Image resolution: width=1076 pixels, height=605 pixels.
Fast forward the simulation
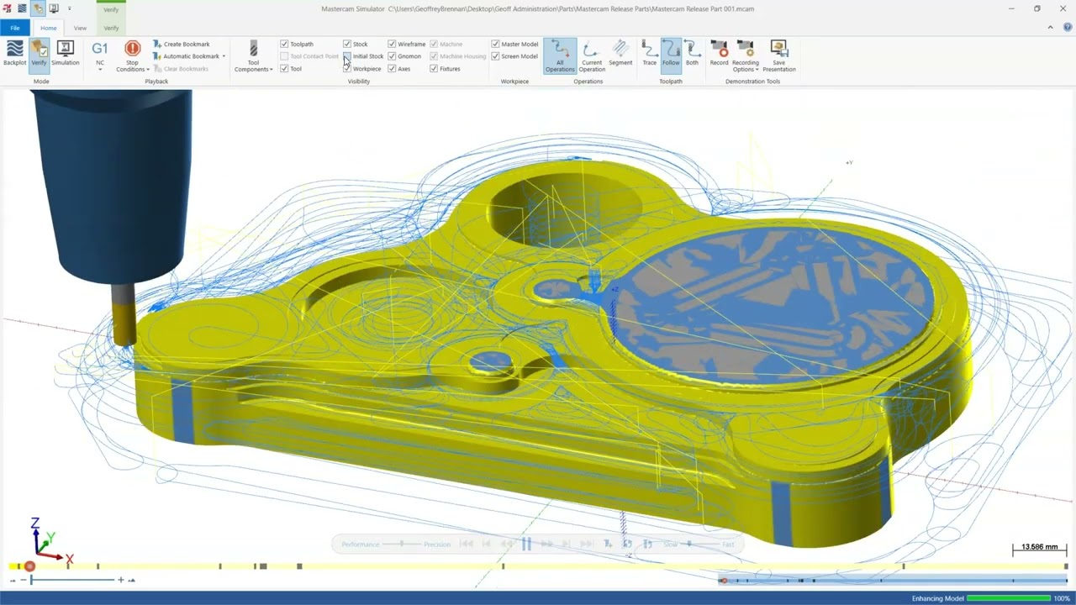coord(546,544)
